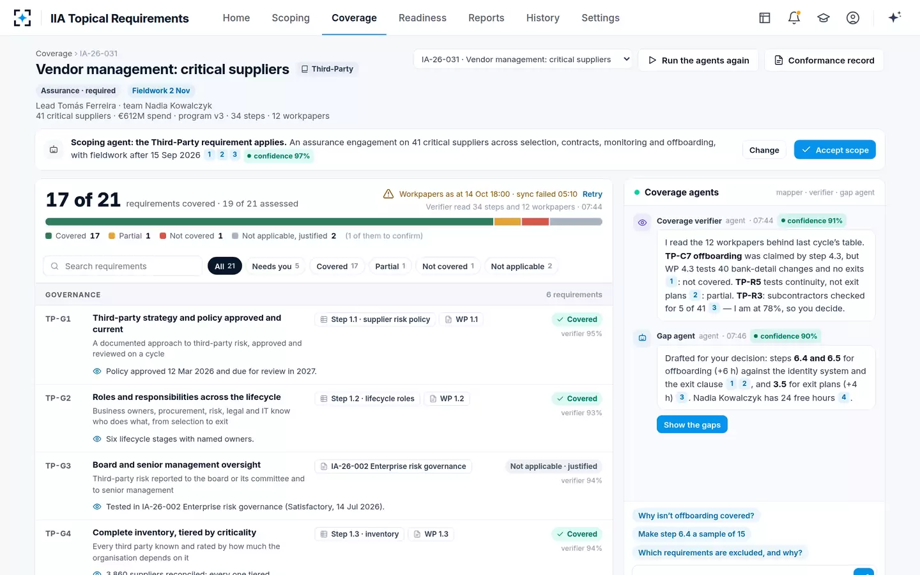The height and width of the screenshot is (575, 920).
Task: Open the Conformance record
Action: (824, 60)
